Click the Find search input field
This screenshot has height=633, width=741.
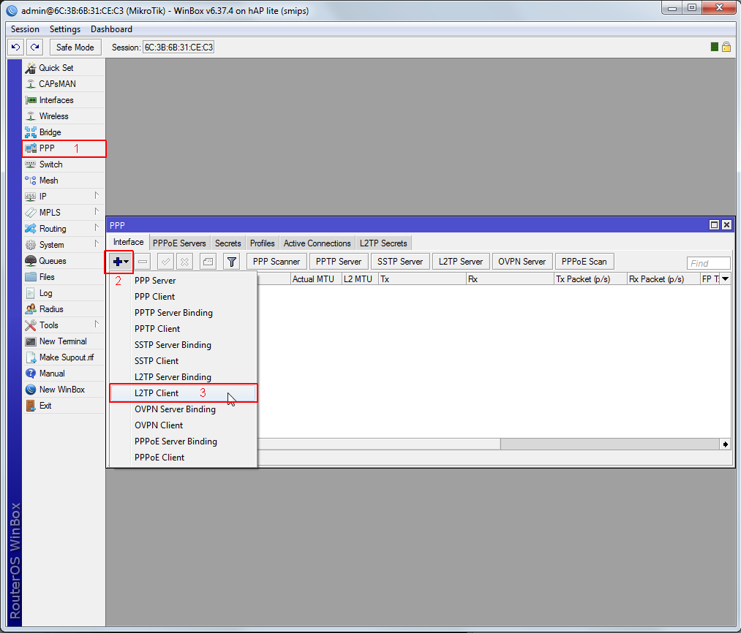708,263
